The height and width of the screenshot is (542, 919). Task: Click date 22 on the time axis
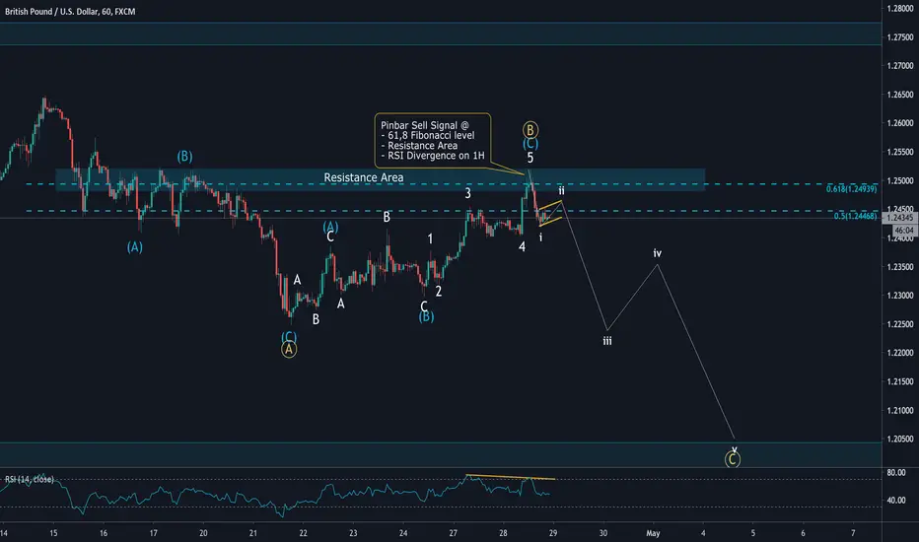(303, 534)
